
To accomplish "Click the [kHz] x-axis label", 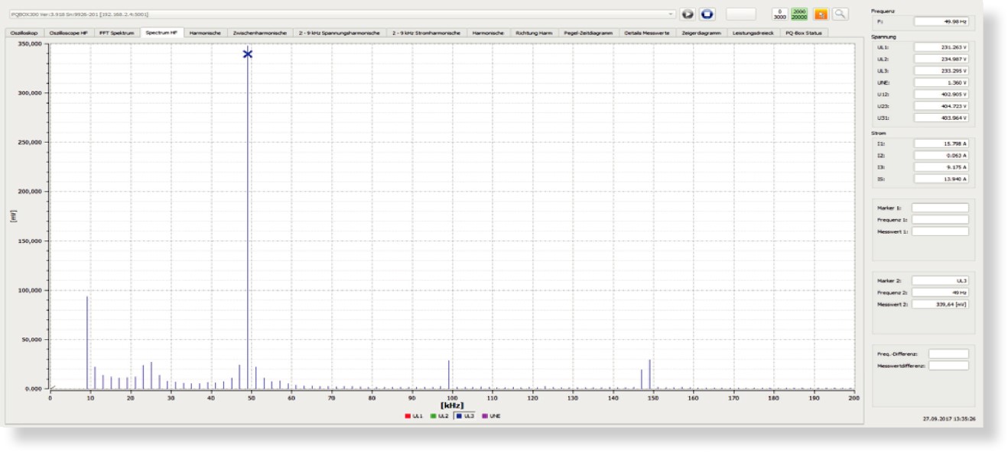I will 452,405.
